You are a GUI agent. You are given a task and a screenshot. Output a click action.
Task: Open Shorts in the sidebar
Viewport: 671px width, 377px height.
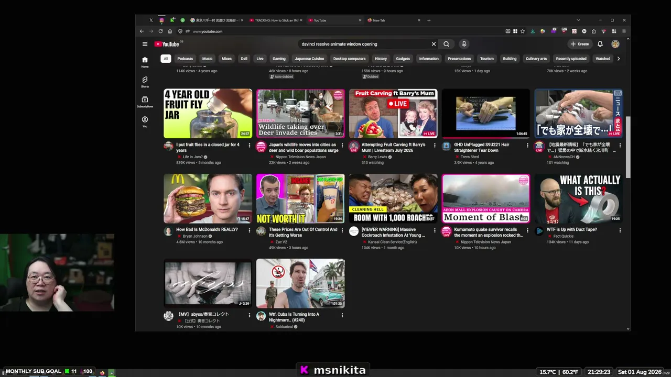pos(145,82)
